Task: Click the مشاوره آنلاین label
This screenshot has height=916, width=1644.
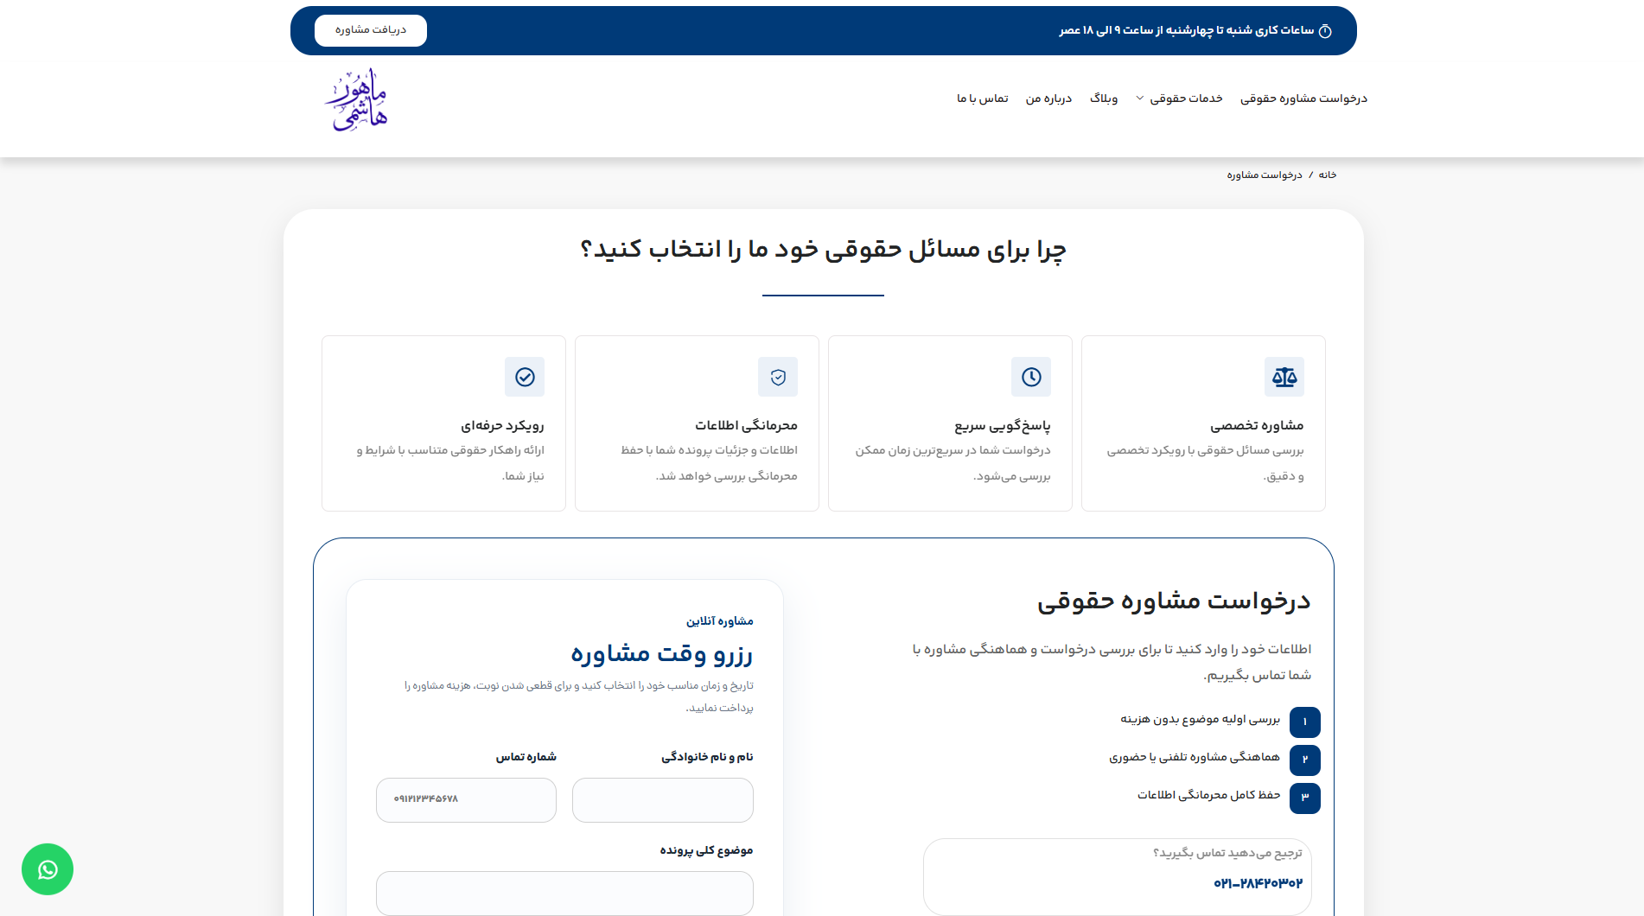Action: click(719, 621)
